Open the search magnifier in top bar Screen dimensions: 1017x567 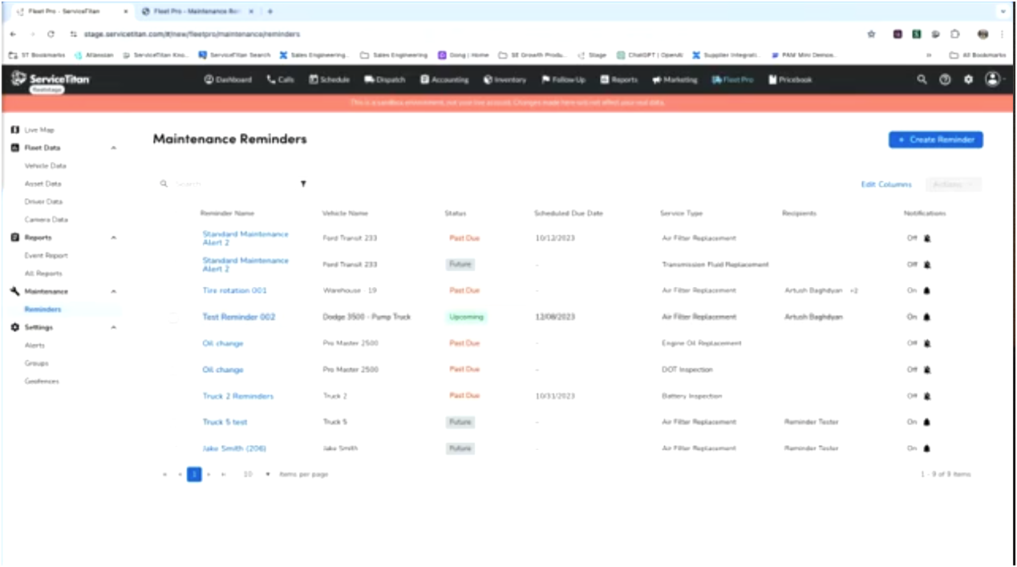(x=922, y=80)
